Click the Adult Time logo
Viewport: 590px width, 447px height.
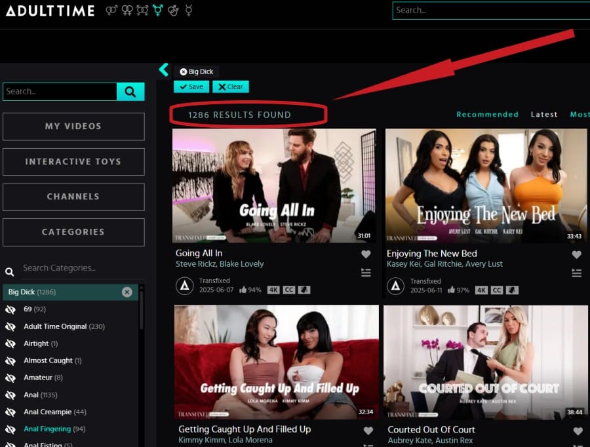pos(50,10)
